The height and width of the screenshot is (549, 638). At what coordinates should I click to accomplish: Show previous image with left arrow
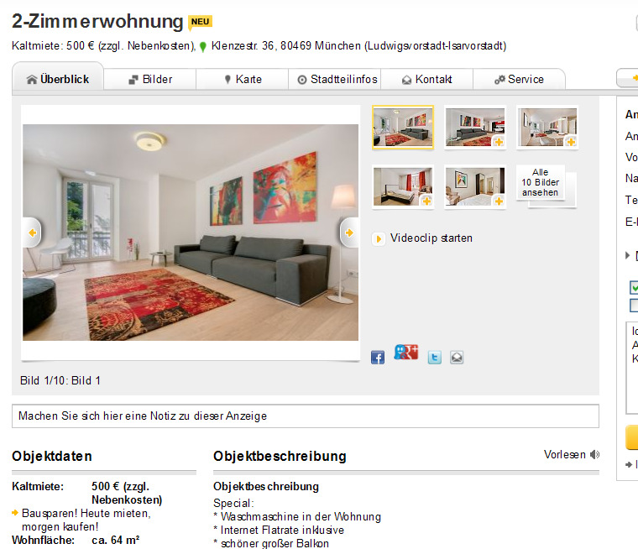pos(32,233)
